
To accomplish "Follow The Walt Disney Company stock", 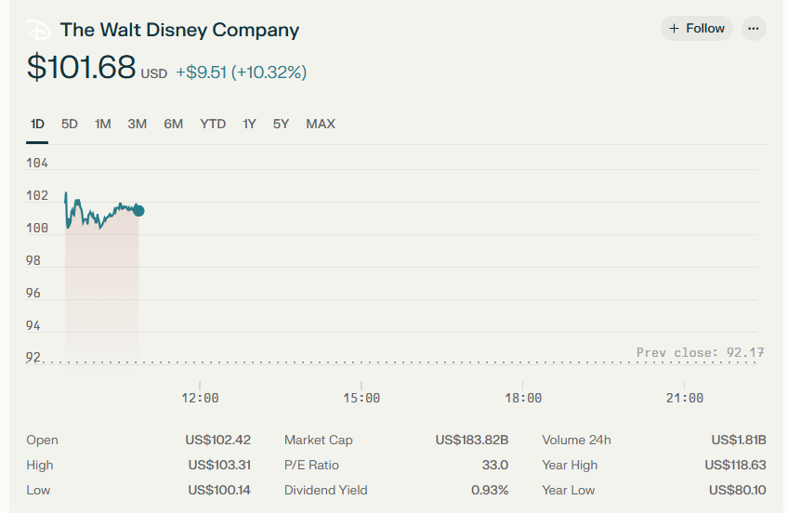I will [x=697, y=29].
